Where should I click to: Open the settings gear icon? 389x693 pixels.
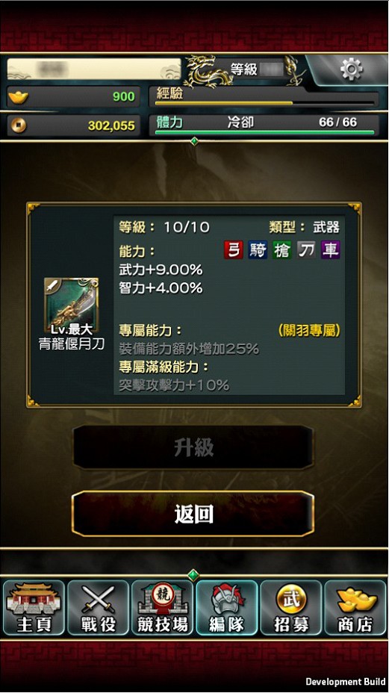tap(352, 69)
